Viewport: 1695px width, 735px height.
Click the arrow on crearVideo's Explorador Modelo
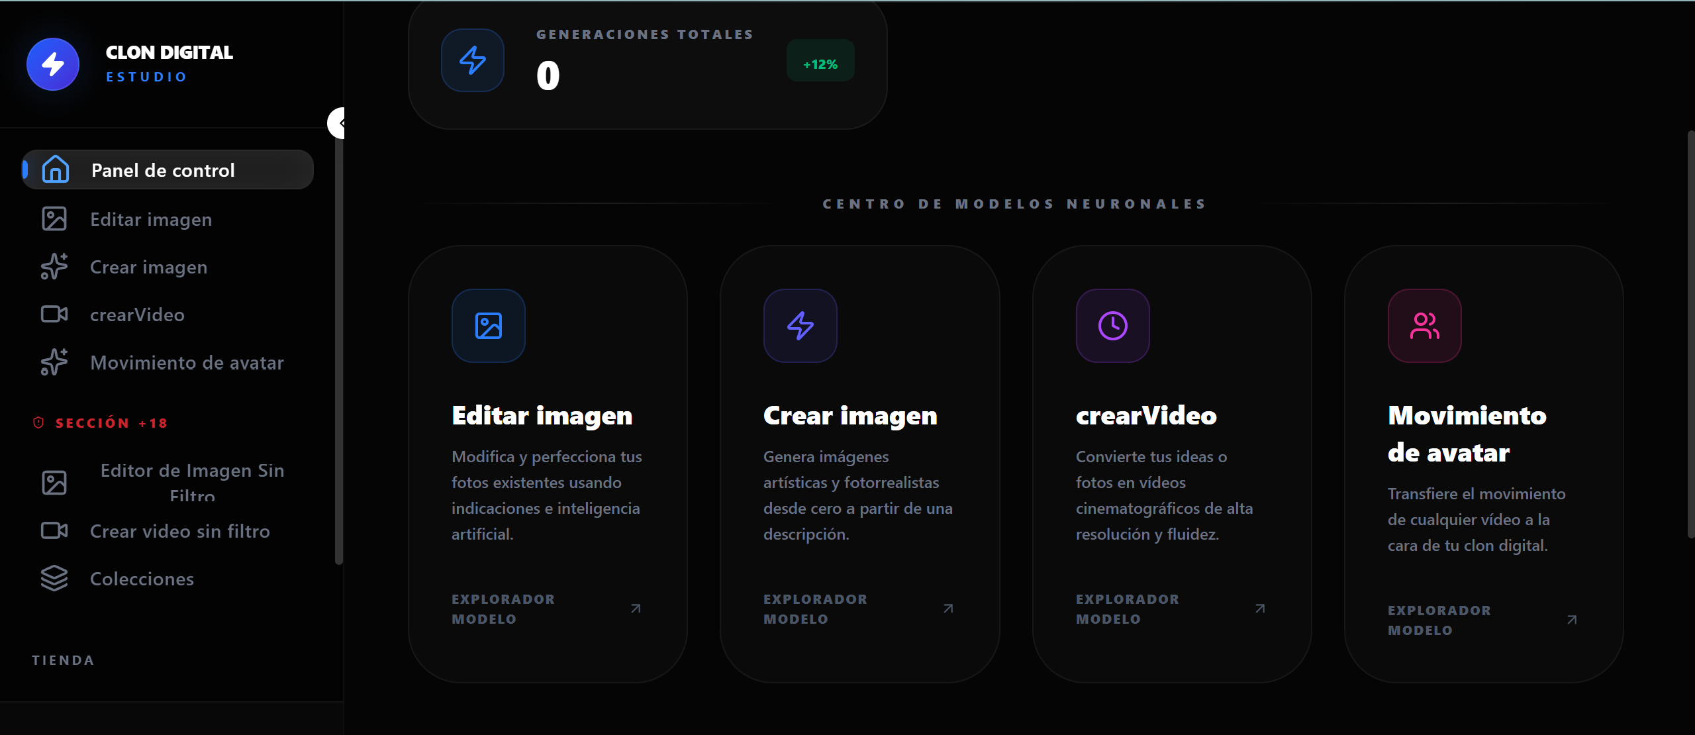point(1260,608)
